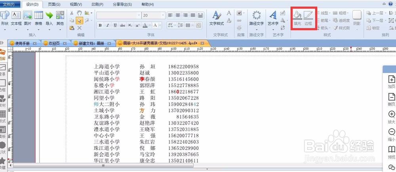Click the 填充 fill bucket icon
Viewport: 396px width, 172px height.
[297, 15]
